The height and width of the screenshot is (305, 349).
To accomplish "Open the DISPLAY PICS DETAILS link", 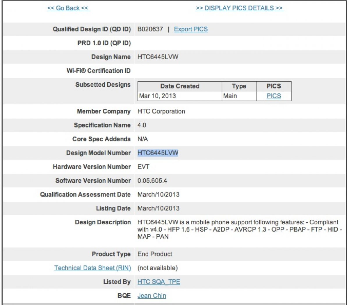I will coord(240,8).
